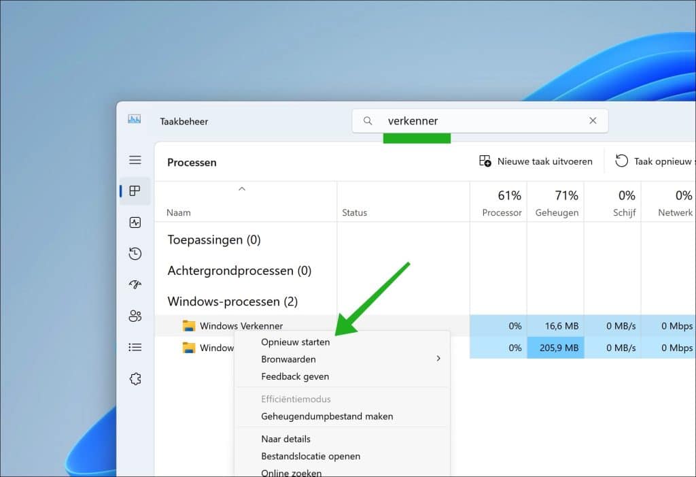Choose Opnieuw starten from context menu
Viewport: 696px width, 477px height.
point(342,342)
